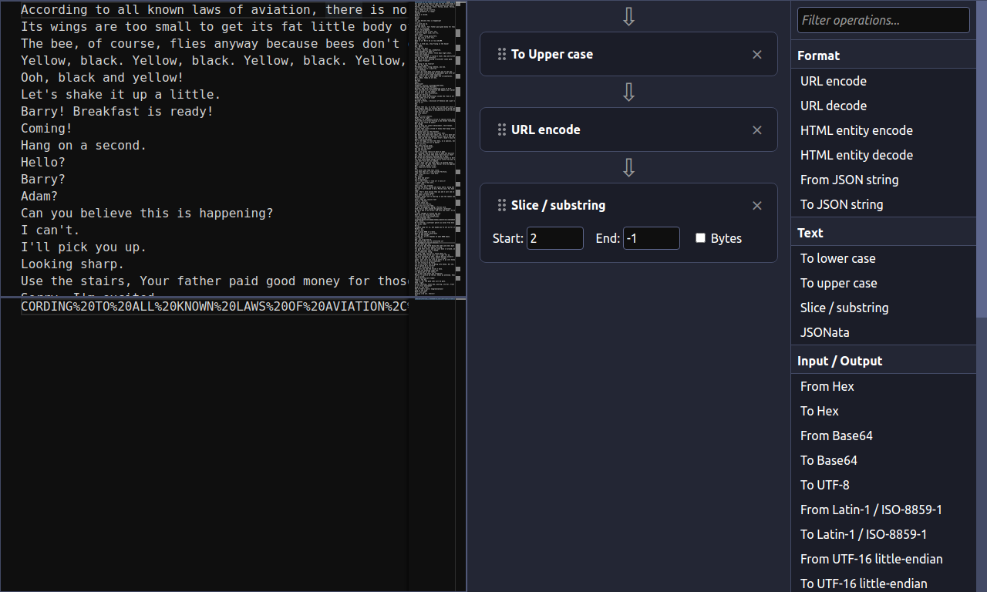
Task: Click the Start value field
Action: click(554, 238)
